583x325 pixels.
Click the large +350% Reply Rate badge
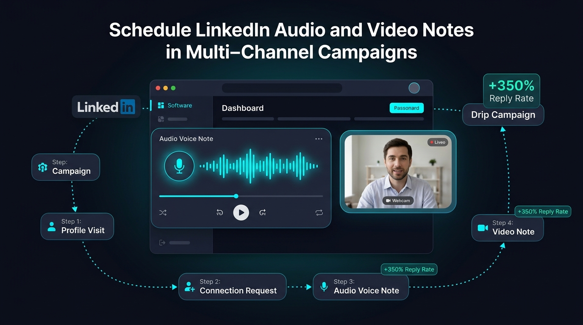511,91
